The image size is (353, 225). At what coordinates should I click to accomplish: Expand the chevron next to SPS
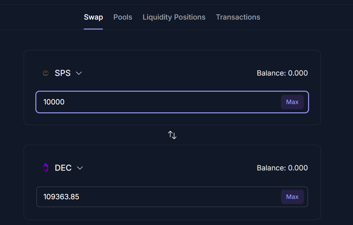pos(79,73)
